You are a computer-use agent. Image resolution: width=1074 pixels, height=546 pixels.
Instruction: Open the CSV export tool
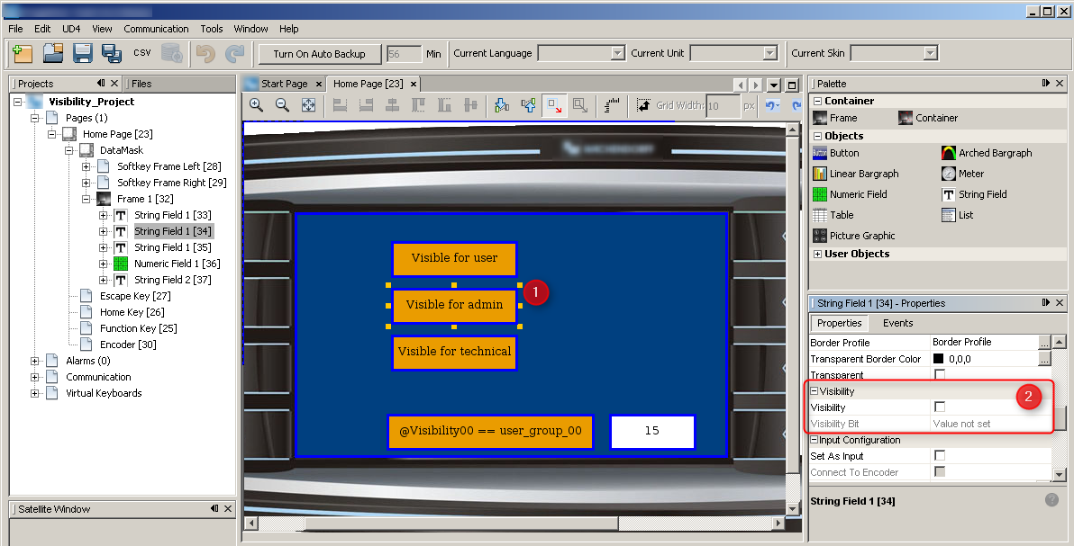(x=141, y=52)
